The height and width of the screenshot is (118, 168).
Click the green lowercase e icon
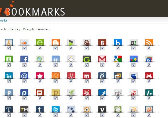tap(40, 42)
